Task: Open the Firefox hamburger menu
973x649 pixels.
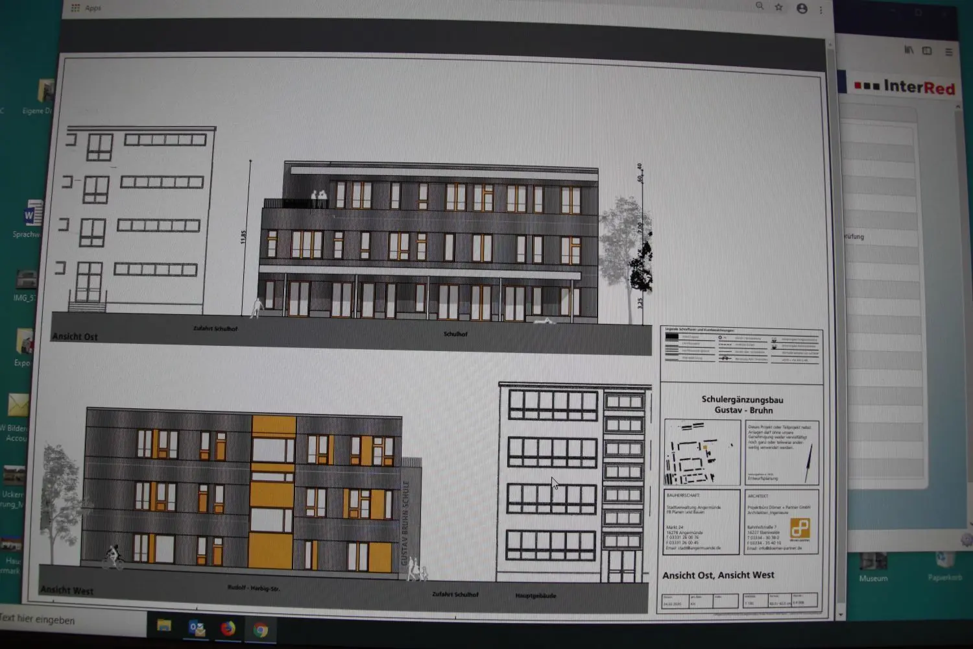Action: [948, 51]
